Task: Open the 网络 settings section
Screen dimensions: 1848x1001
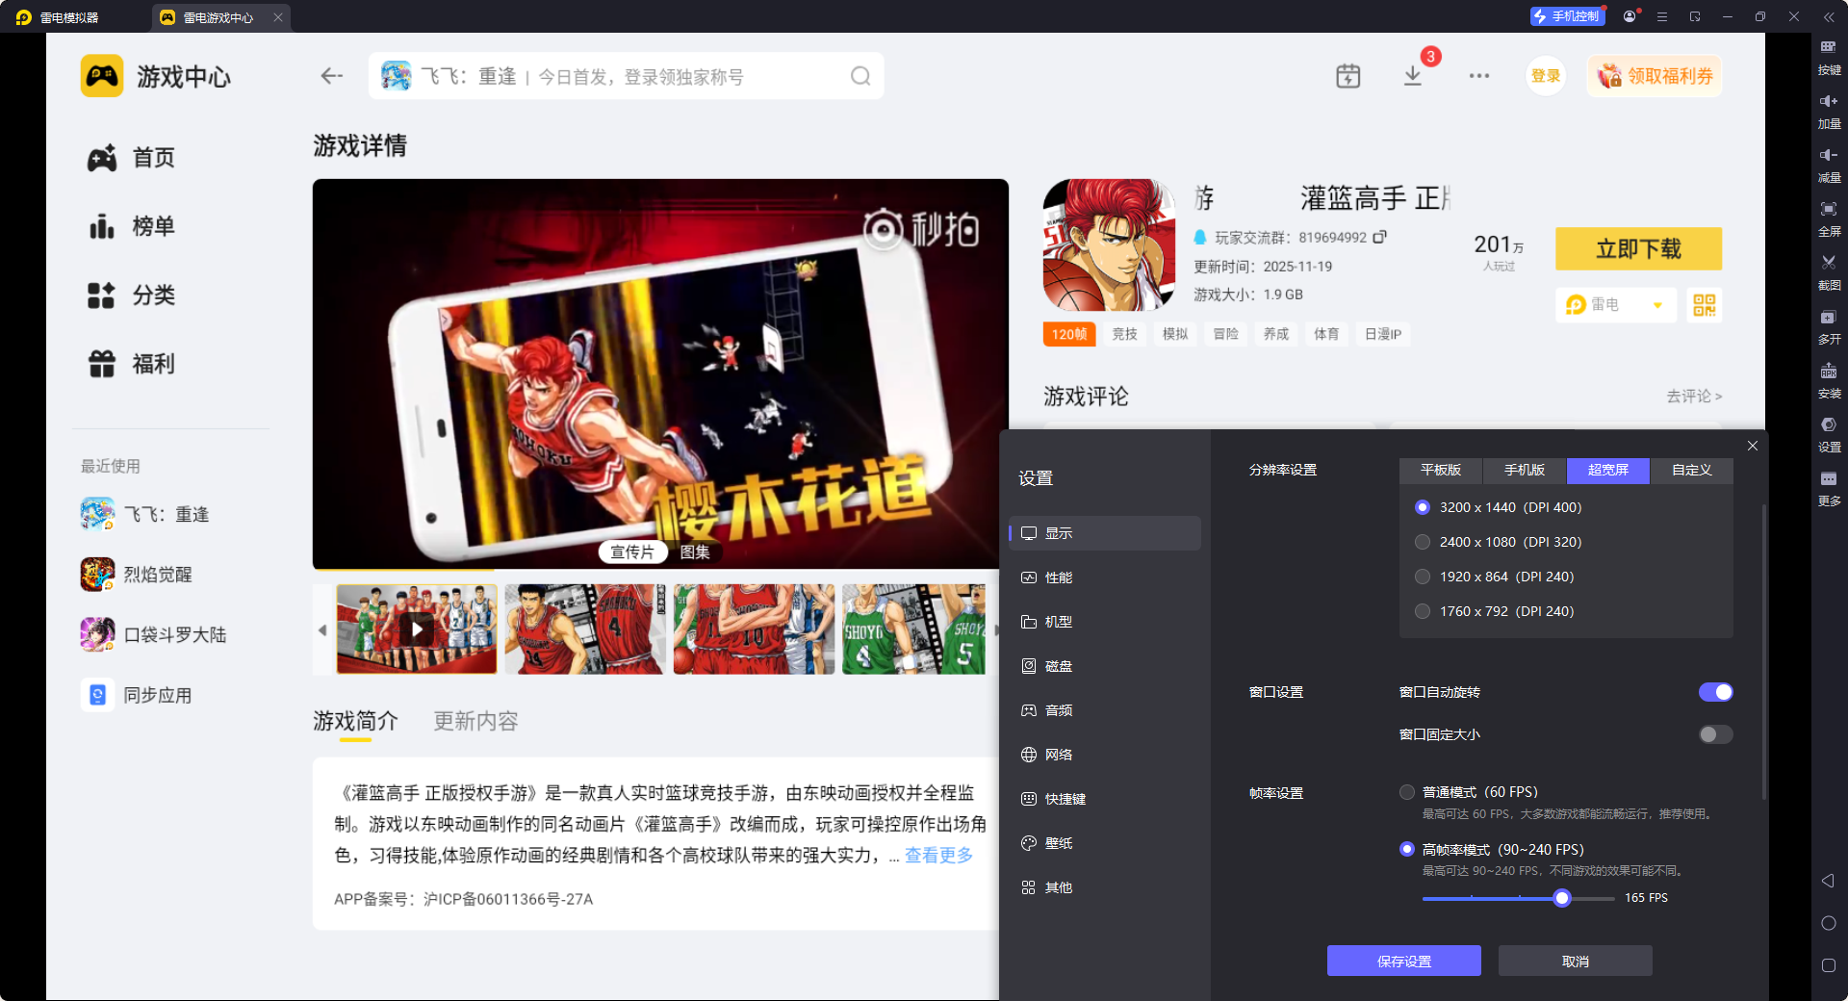Action: 1061,754
